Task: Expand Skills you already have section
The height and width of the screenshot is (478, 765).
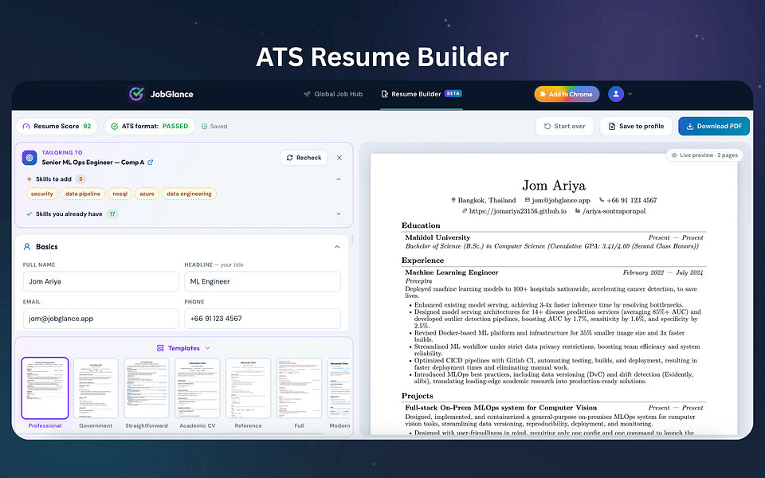Action: click(x=338, y=214)
